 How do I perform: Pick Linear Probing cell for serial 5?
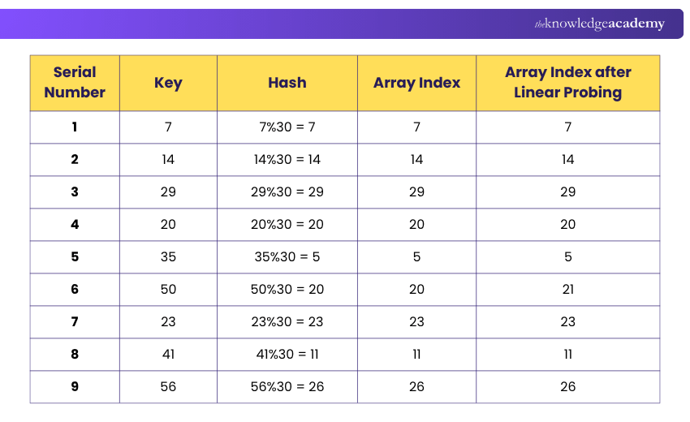point(567,257)
